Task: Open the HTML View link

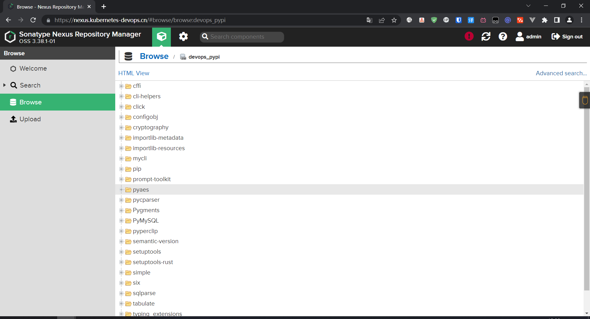Action: point(134,73)
